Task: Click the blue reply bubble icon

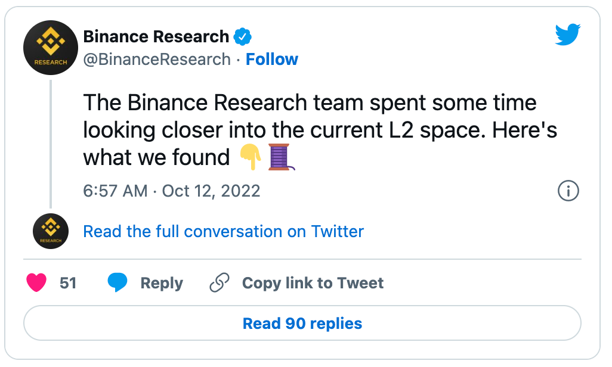Action: tap(118, 283)
